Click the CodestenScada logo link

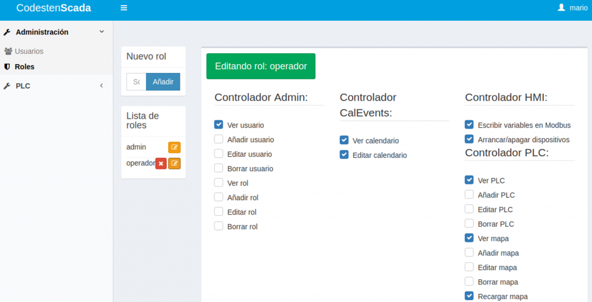pos(54,8)
